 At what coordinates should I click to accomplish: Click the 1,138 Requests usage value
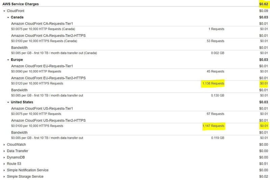[213, 83]
